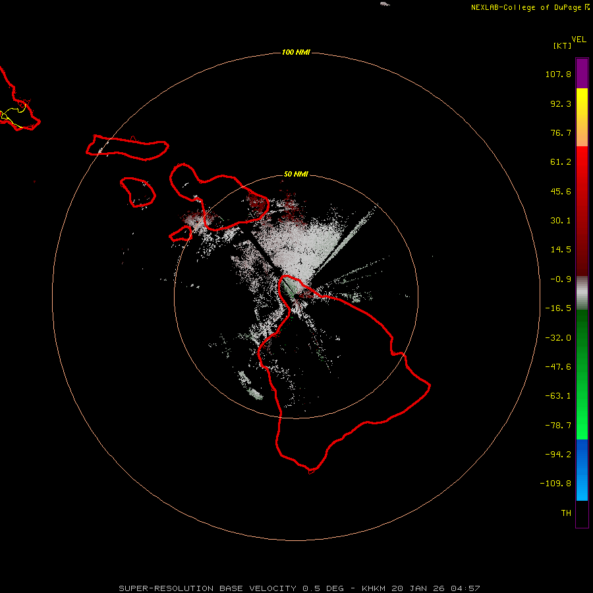Click the green segment of the color bar
593x593 pixels.
582,374
